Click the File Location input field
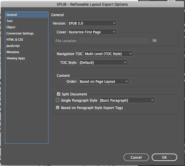Viewport: 185px width, 166px height. (x=114, y=41)
